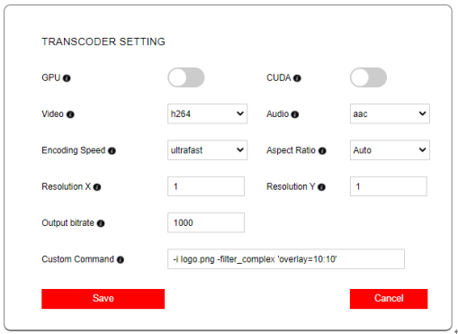Viewport: 458px width, 334px height.
Task: Open the Encoding Speed ultrafast dropdown
Action: click(207, 150)
